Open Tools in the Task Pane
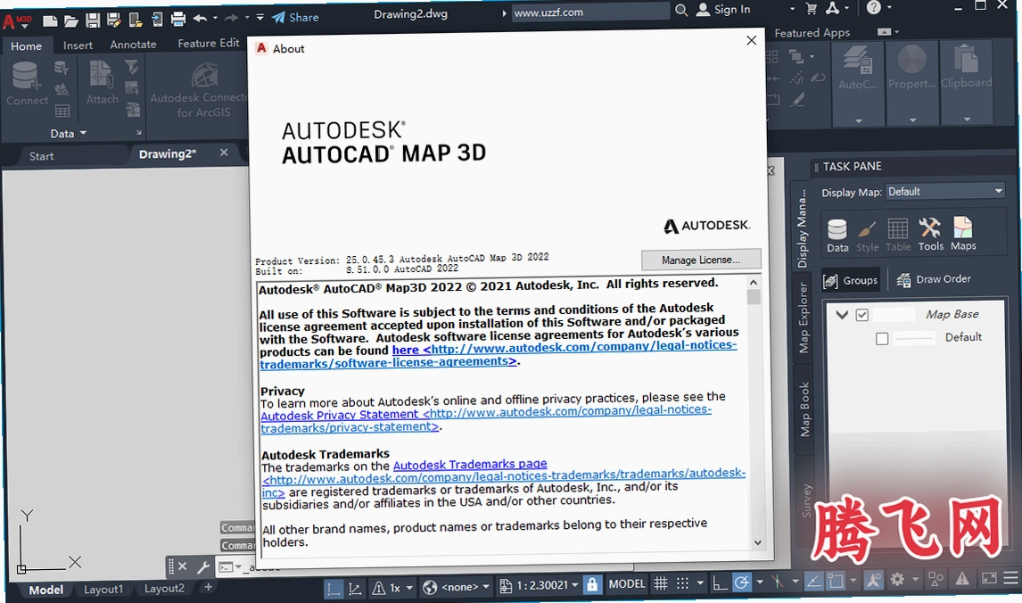Screen dimensions: 1022x603 click(930, 235)
